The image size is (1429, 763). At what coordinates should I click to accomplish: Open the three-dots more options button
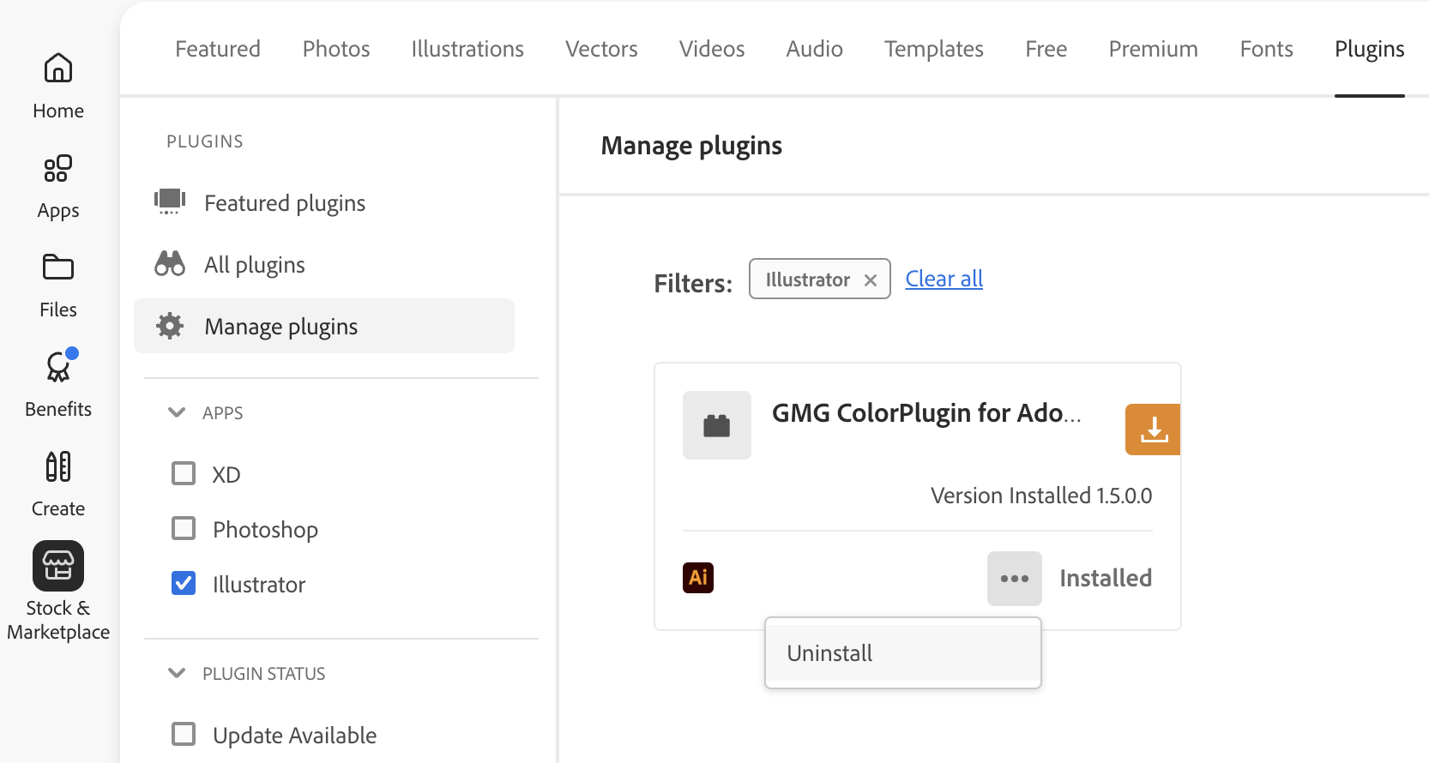tap(1015, 579)
